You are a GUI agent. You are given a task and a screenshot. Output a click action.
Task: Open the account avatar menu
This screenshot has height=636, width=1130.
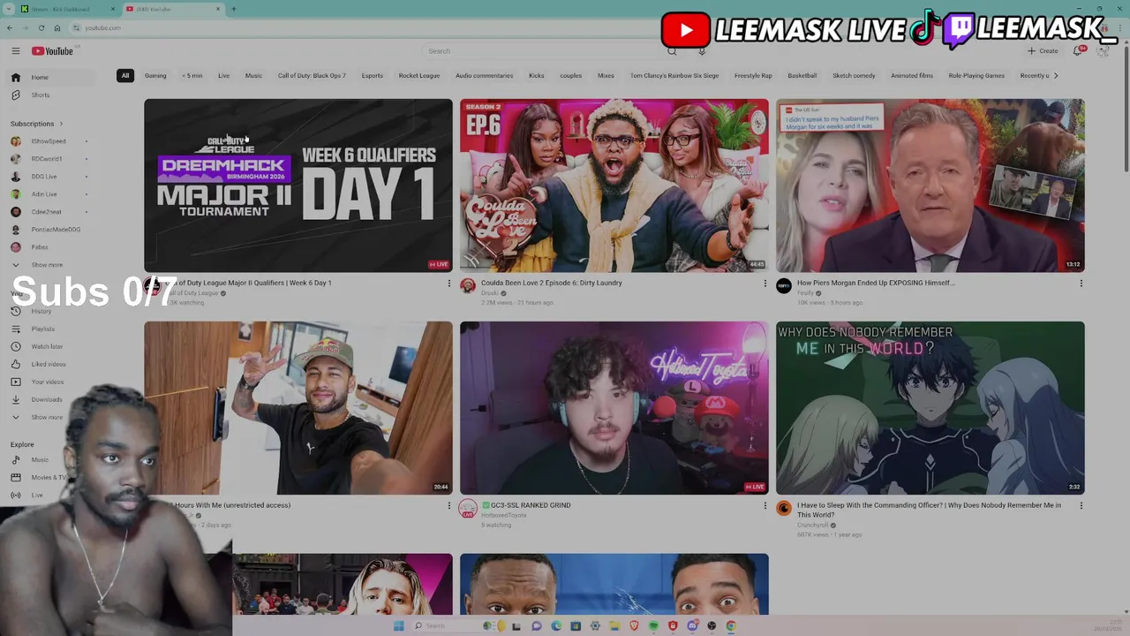[x=1103, y=51]
